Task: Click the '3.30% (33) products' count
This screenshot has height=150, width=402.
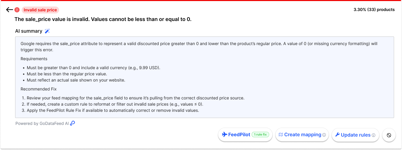Action: tap(374, 10)
